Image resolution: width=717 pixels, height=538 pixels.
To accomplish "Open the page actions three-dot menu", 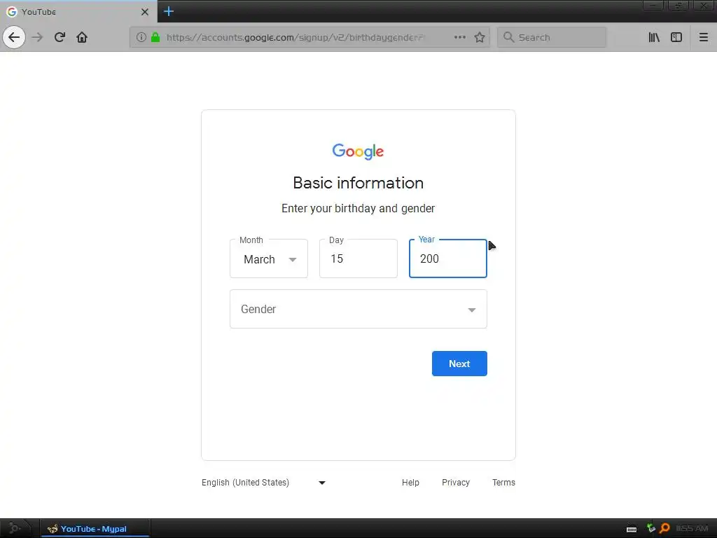I will [x=460, y=37].
